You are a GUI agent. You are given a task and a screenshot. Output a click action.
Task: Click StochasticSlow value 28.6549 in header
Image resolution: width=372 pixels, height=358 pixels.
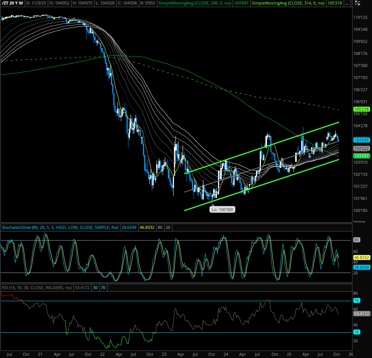coord(129,227)
